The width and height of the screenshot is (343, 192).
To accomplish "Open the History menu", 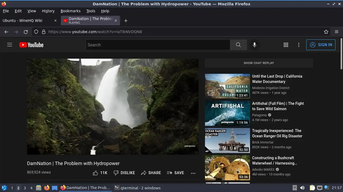I will click(x=48, y=11).
